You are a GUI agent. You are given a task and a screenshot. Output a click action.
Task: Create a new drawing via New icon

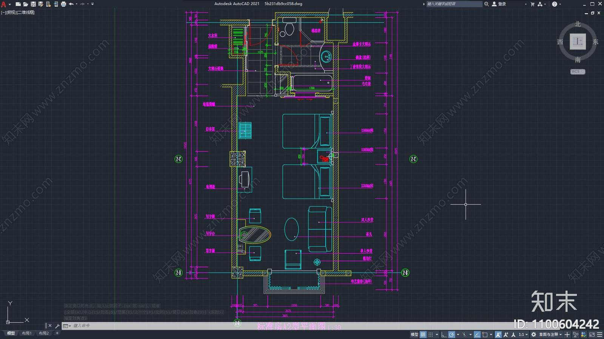point(18,4)
